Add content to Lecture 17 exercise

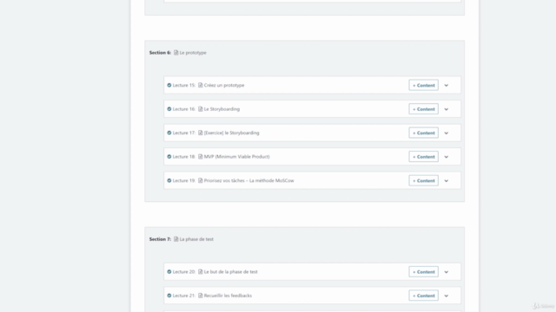click(423, 133)
